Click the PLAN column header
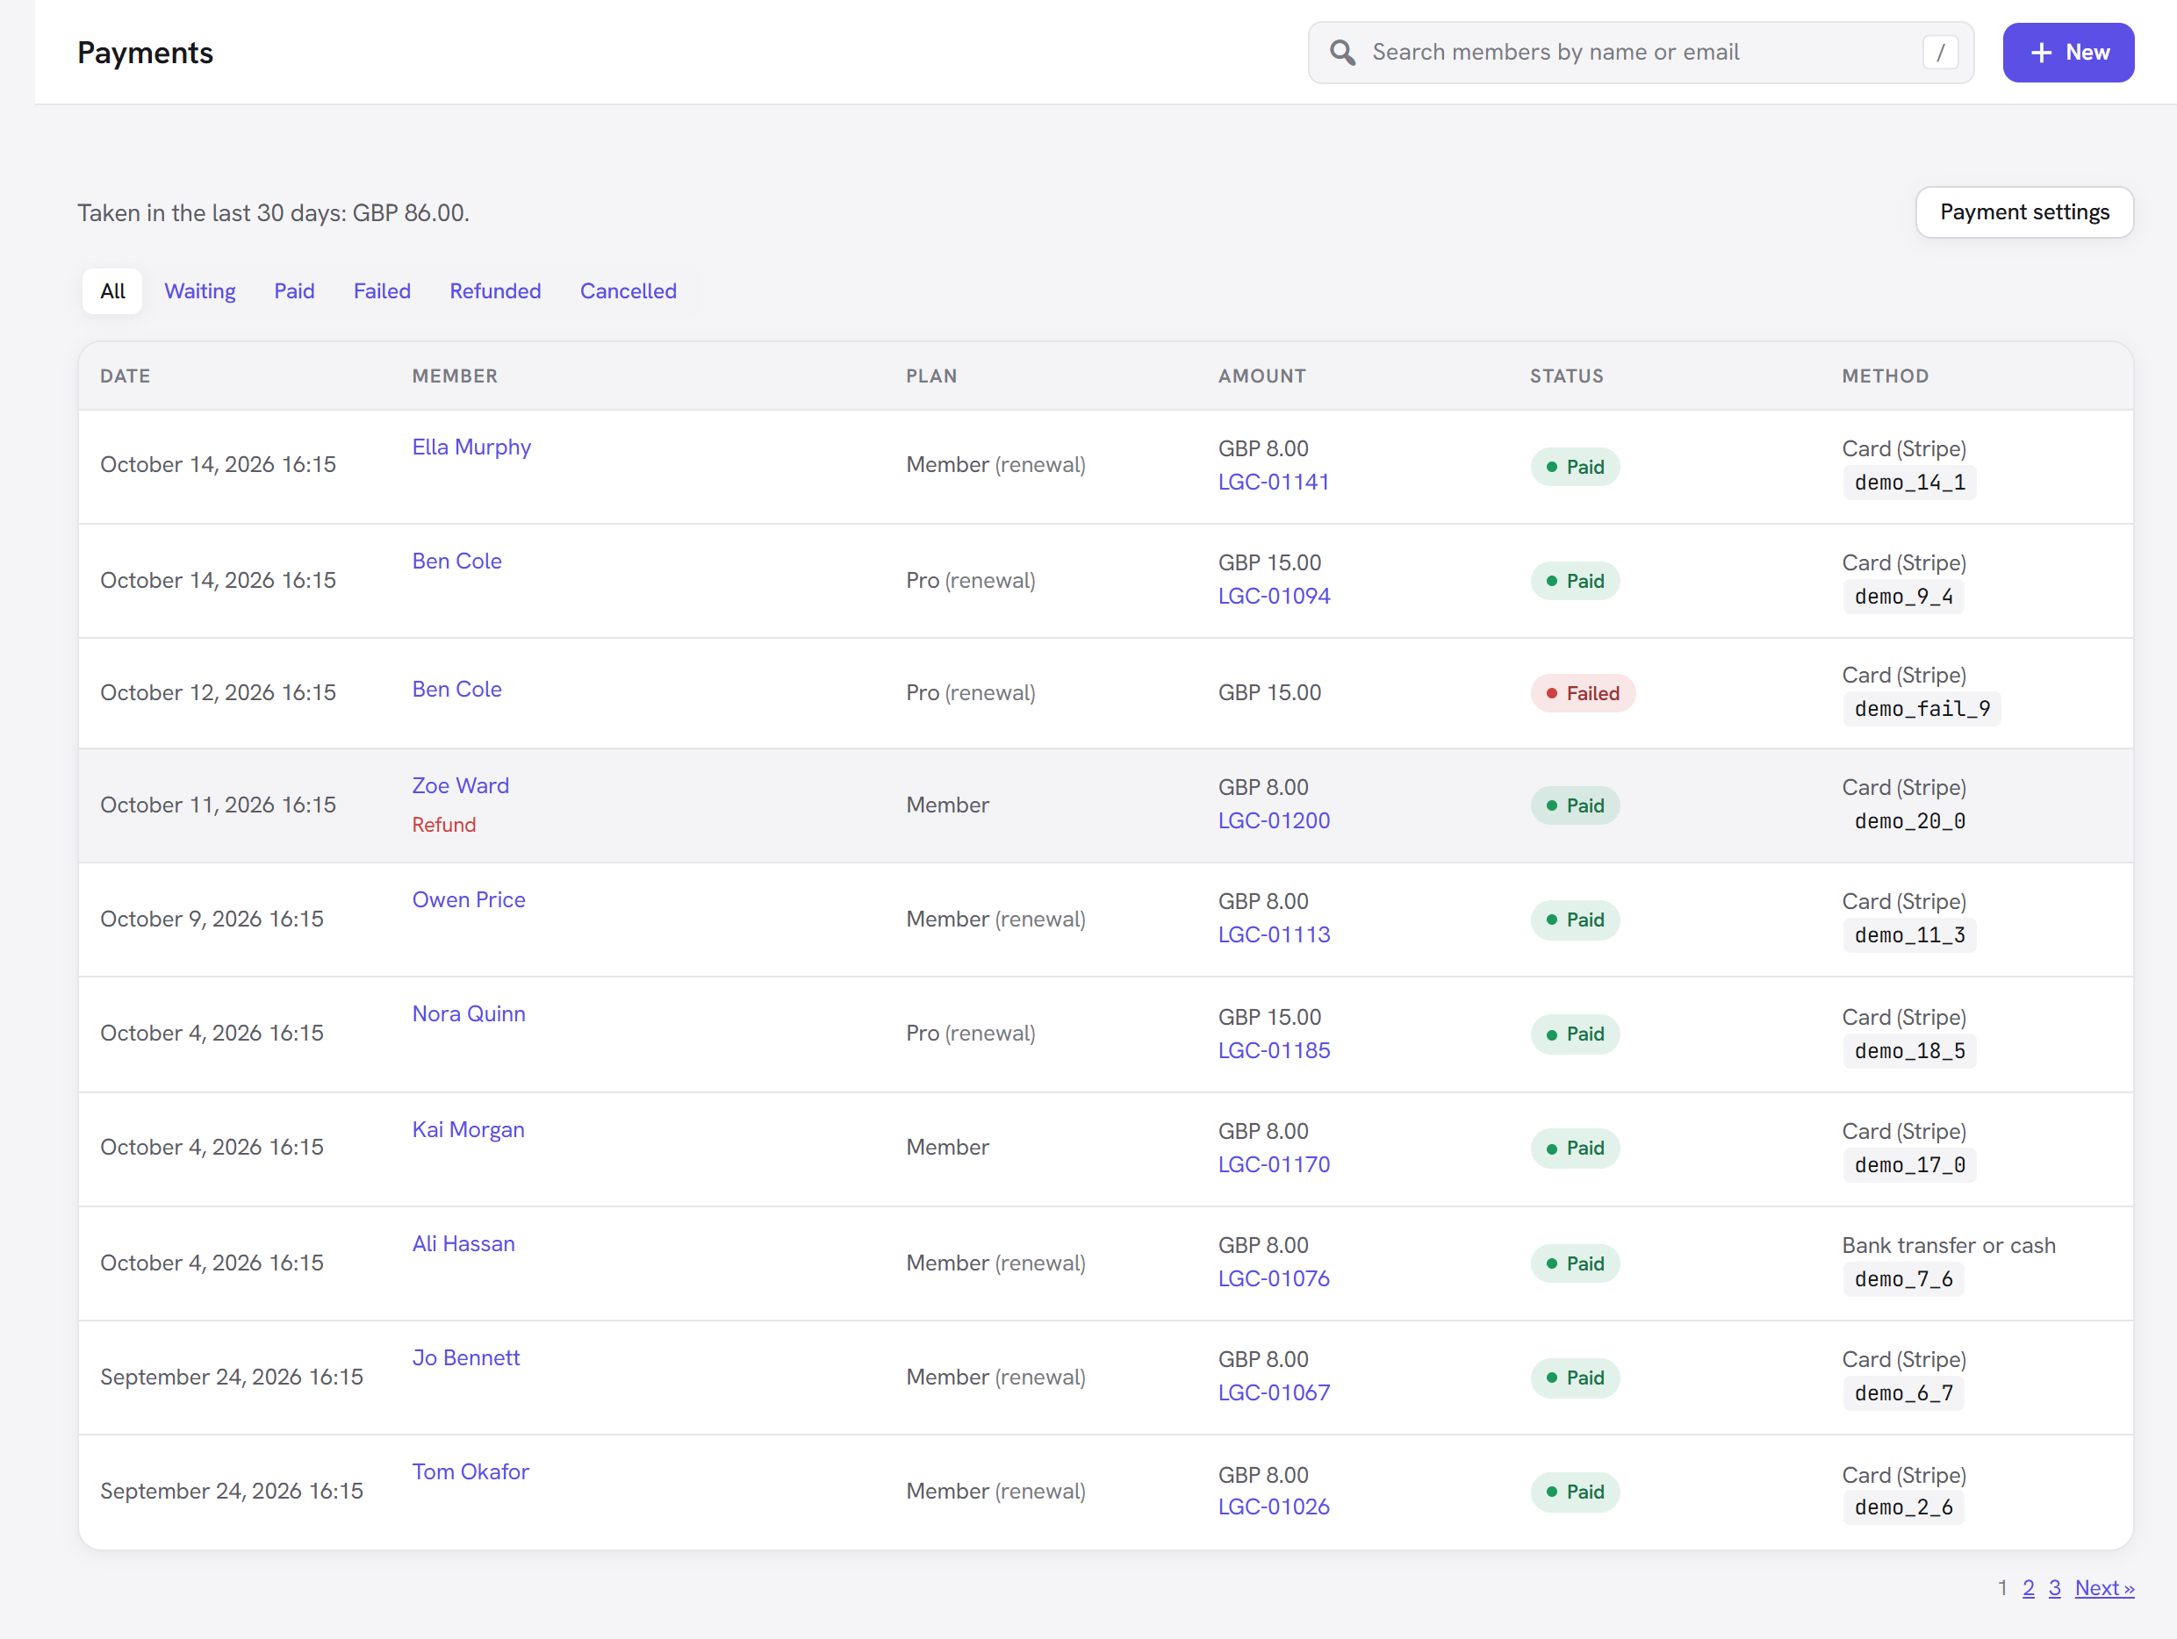The height and width of the screenshot is (1639, 2177). pyautogui.click(x=931, y=376)
